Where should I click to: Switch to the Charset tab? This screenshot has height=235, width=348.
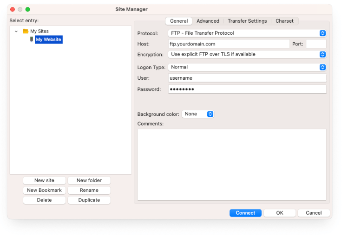pyautogui.click(x=284, y=21)
